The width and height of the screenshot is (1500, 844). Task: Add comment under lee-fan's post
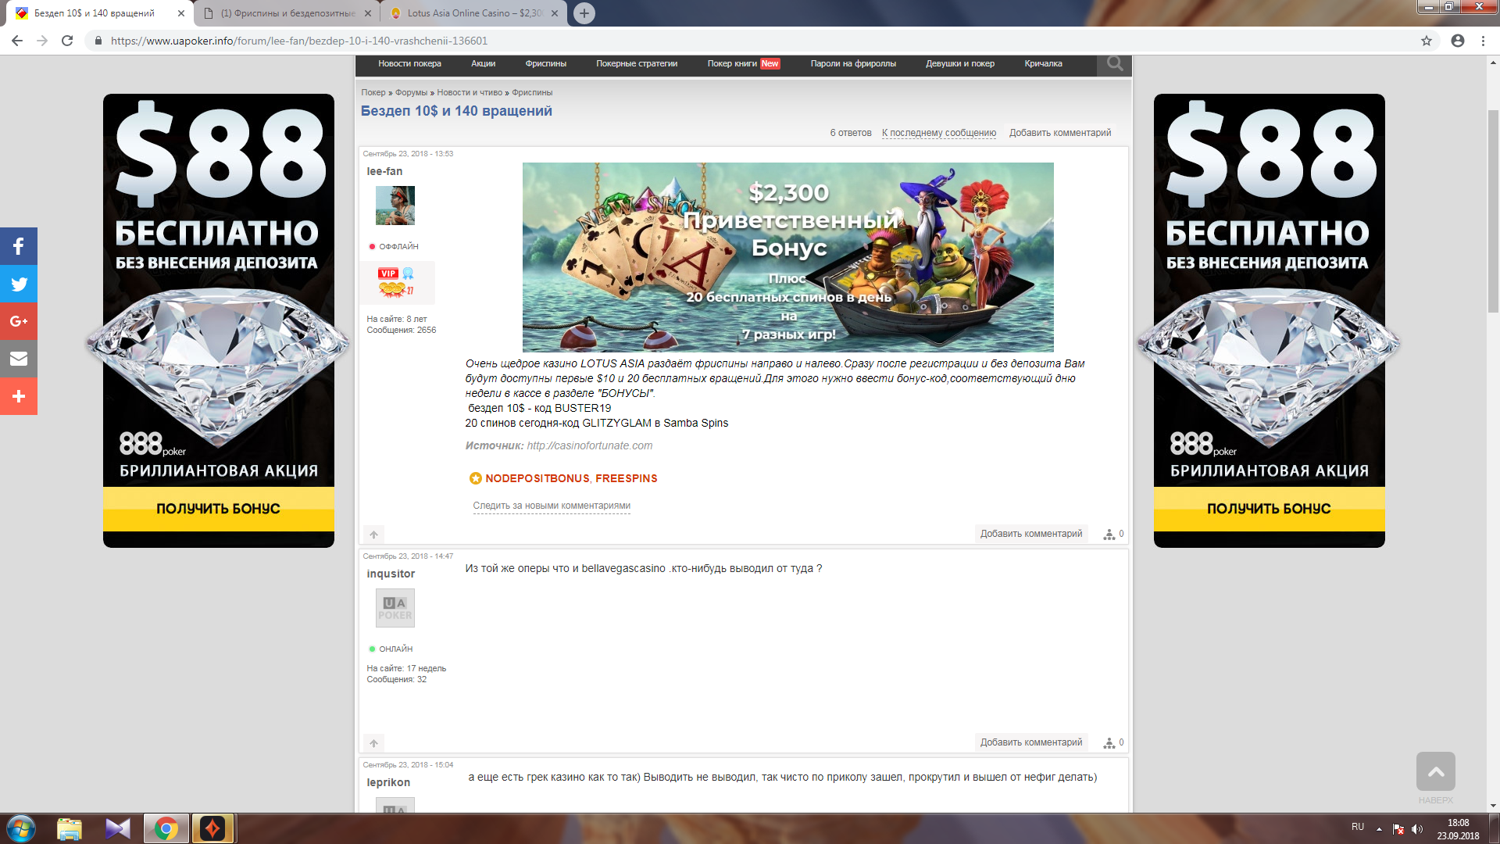coord(1031,534)
